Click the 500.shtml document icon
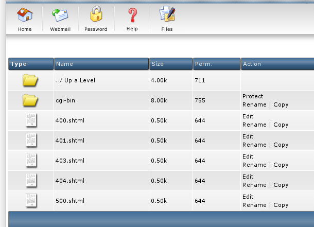The height and width of the screenshot is (227, 314). point(31,200)
